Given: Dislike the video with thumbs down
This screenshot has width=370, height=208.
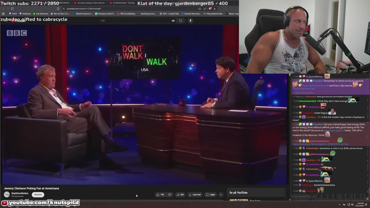Looking at the screenshot, I should point(170,195).
